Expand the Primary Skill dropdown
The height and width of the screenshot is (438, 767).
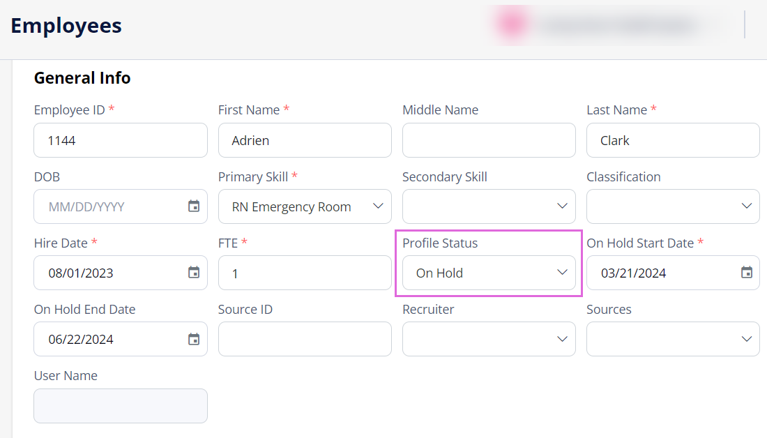[305, 206]
